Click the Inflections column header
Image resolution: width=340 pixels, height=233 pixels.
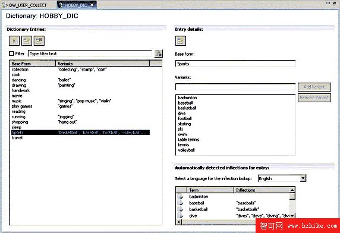coord(262,190)
